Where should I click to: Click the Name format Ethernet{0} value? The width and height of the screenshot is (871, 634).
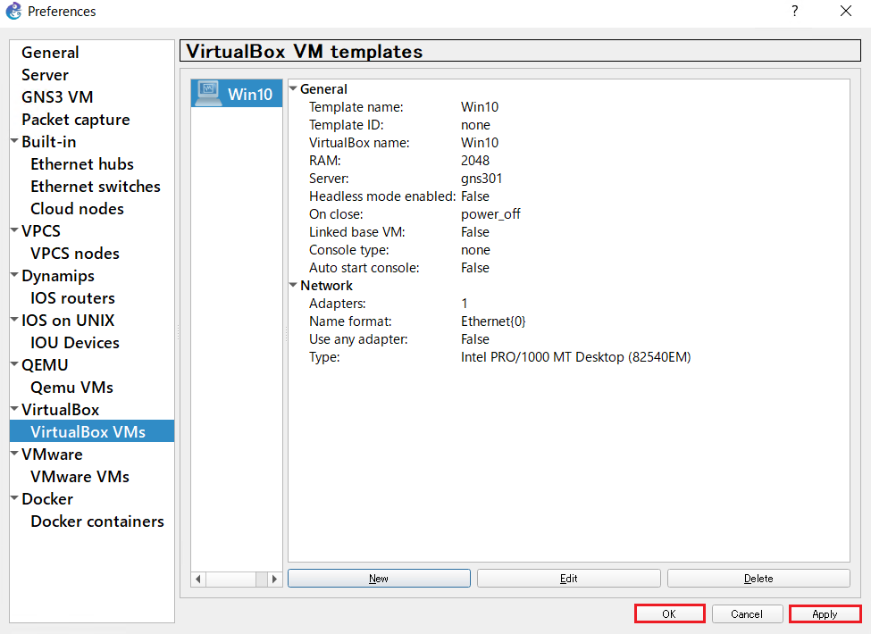click(493, 321)
